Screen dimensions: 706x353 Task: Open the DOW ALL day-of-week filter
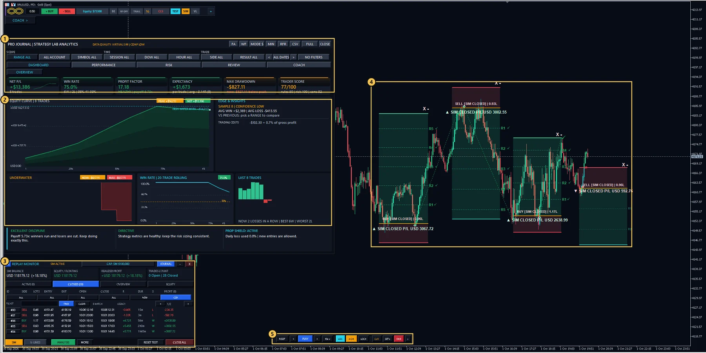(152, 57)
